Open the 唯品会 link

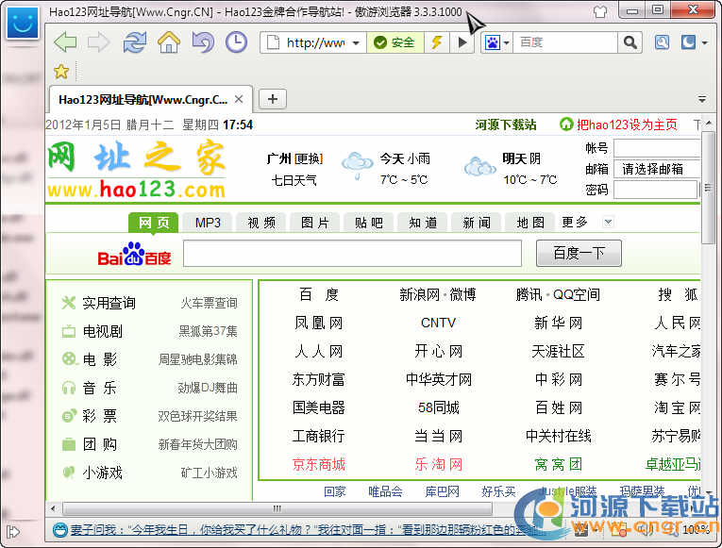(x=385, y=491)
